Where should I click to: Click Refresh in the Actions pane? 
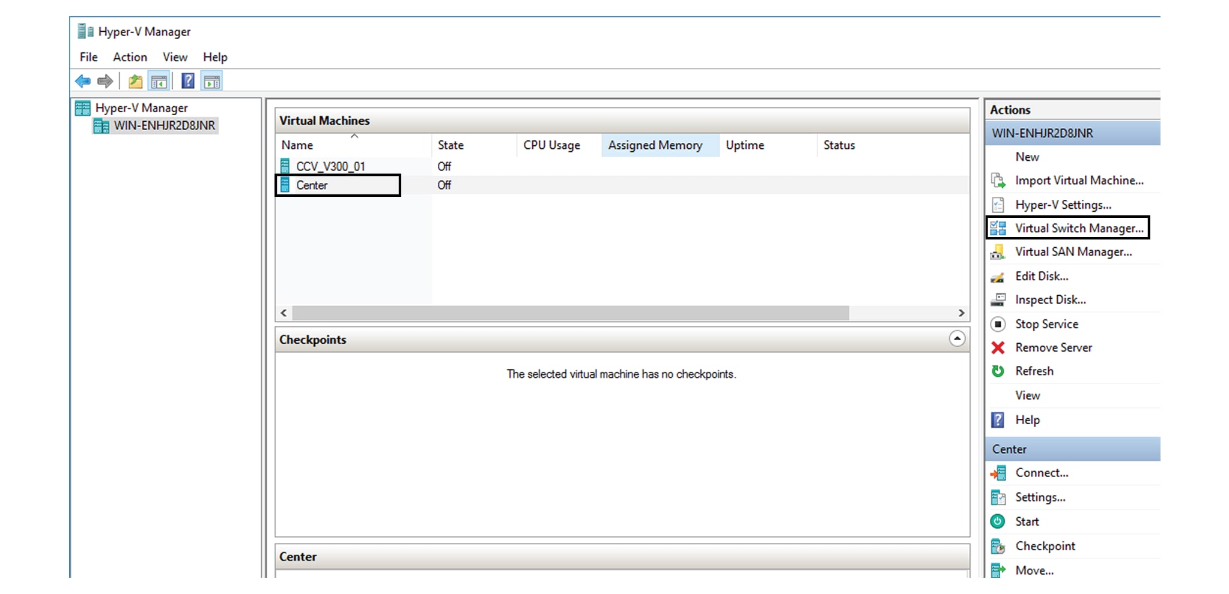click(1034, 371)
